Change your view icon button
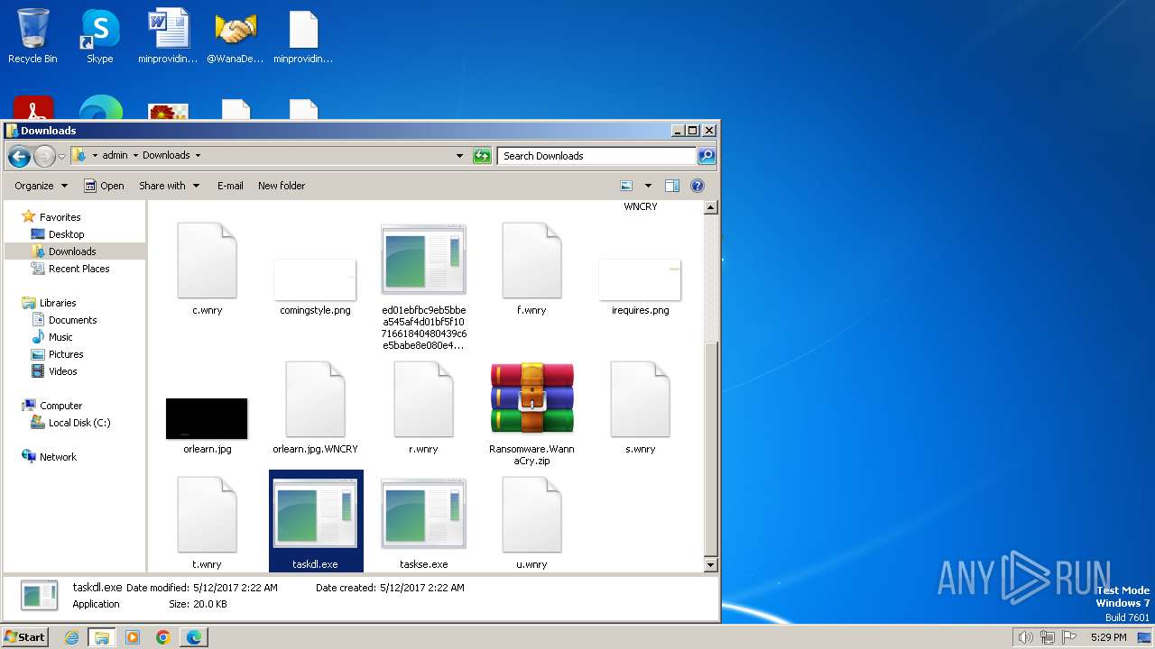Viewport: 1155px width, 649px height. tap(626, 186)
